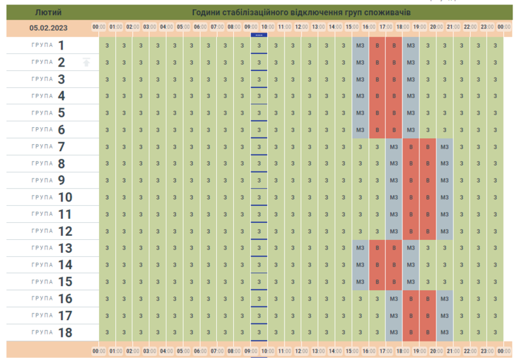Image resolution: width=521 pixels, height=363 pixels.
Task: Click gray МЗ cell for Група 18 at 20:00
Action: pos(444,332)
